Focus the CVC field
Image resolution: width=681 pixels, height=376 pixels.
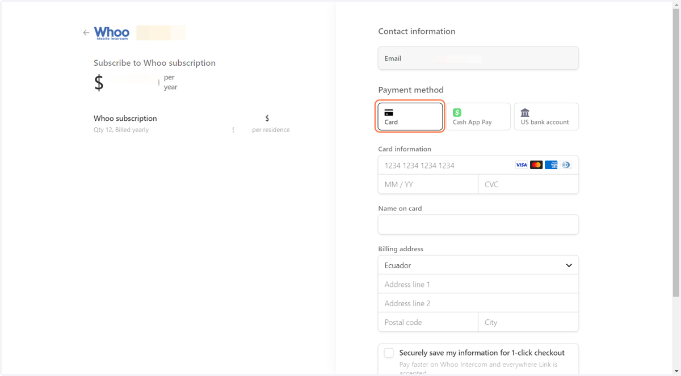pos(528,184)
